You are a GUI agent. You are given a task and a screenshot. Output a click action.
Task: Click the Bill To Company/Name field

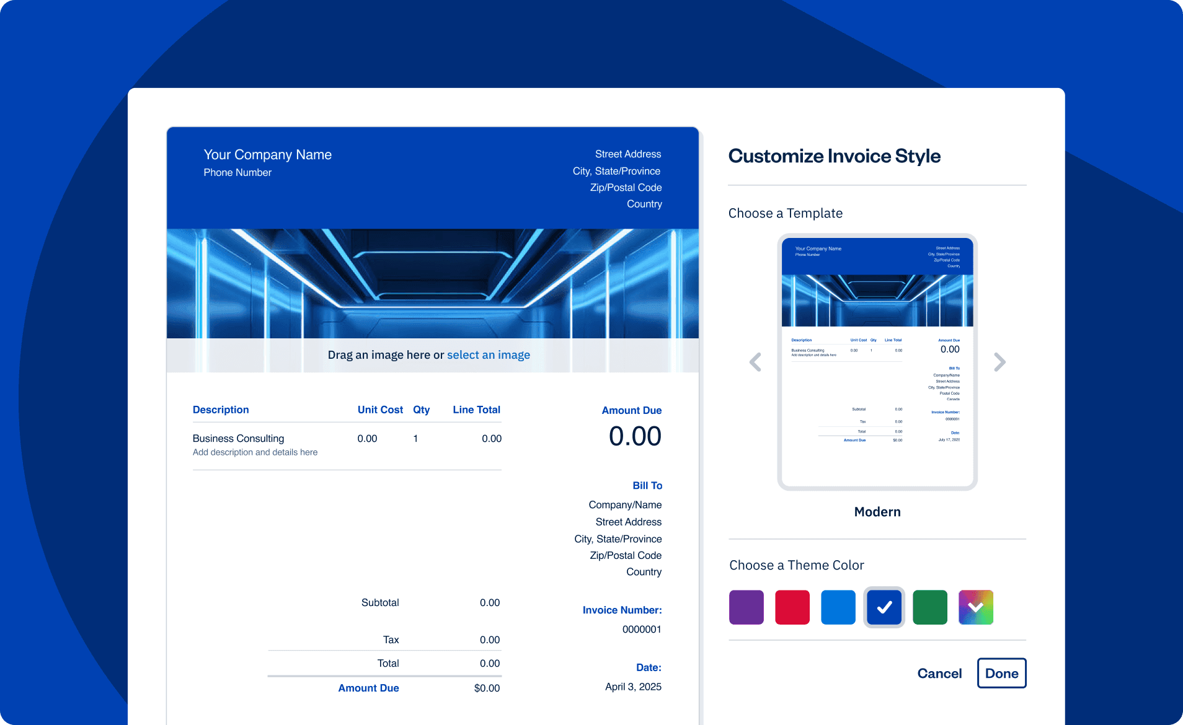click(625, 505)
